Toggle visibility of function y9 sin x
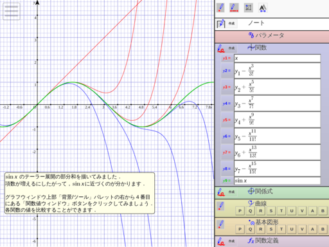329x247 pixels. 227,181
